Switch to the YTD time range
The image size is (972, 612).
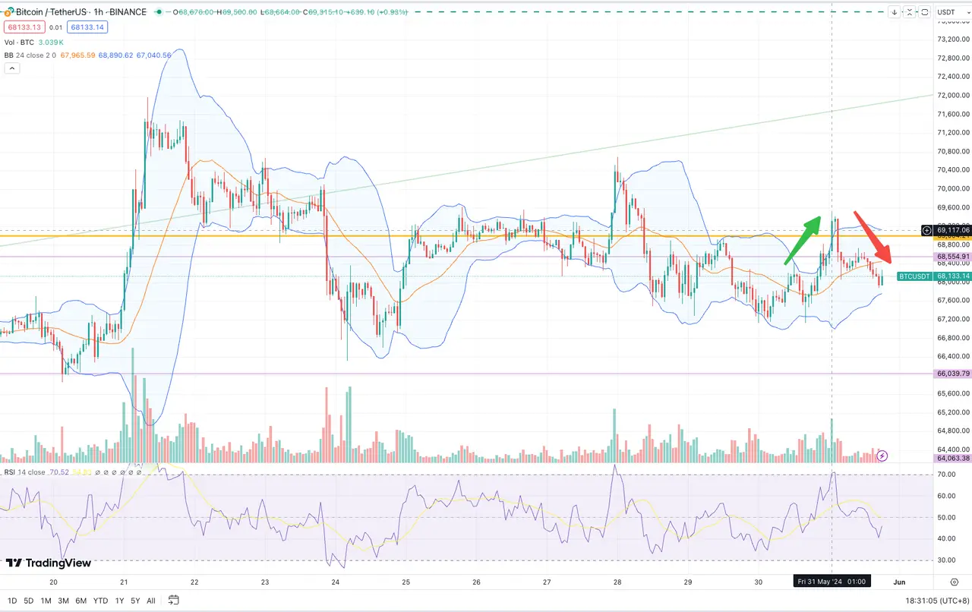point(100,601)
